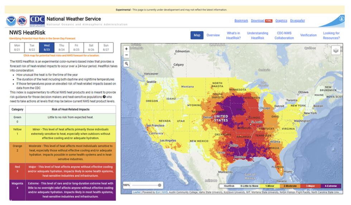The image size is (351, 205).
Task: Click the NWS attribution link on map
Action: [x=165, y=192]
